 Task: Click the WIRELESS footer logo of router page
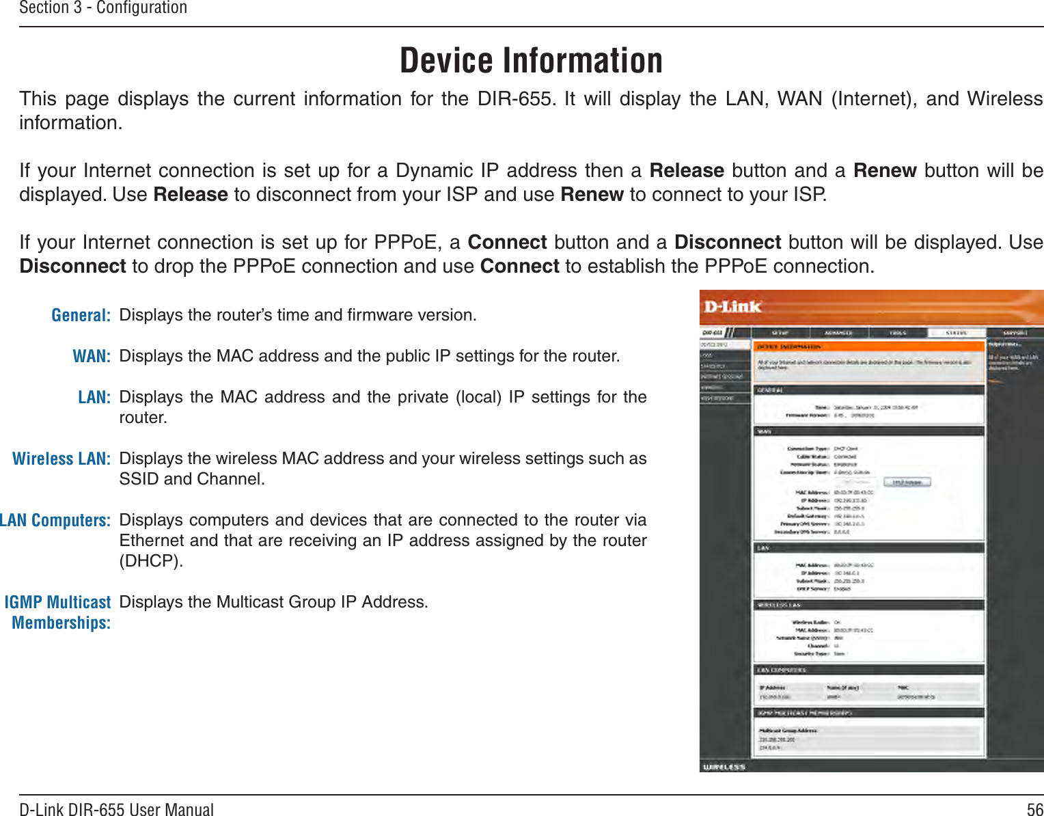tap(724, 767)
